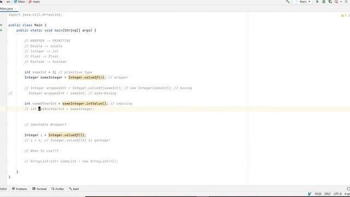The image size is (350, 197).
Task: Collapse the WRAPPER comment block fold marker
Action: (7, 41)
